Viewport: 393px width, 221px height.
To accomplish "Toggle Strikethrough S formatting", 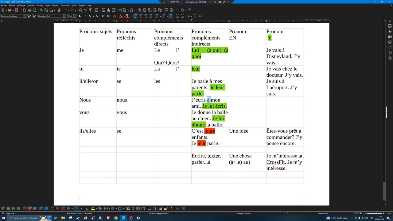I will pos(97,16).
